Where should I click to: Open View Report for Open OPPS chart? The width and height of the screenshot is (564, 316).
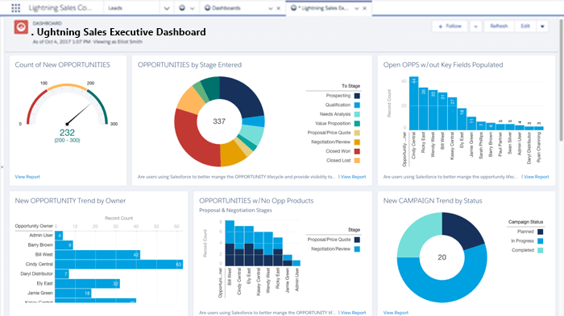pos(537,177)
